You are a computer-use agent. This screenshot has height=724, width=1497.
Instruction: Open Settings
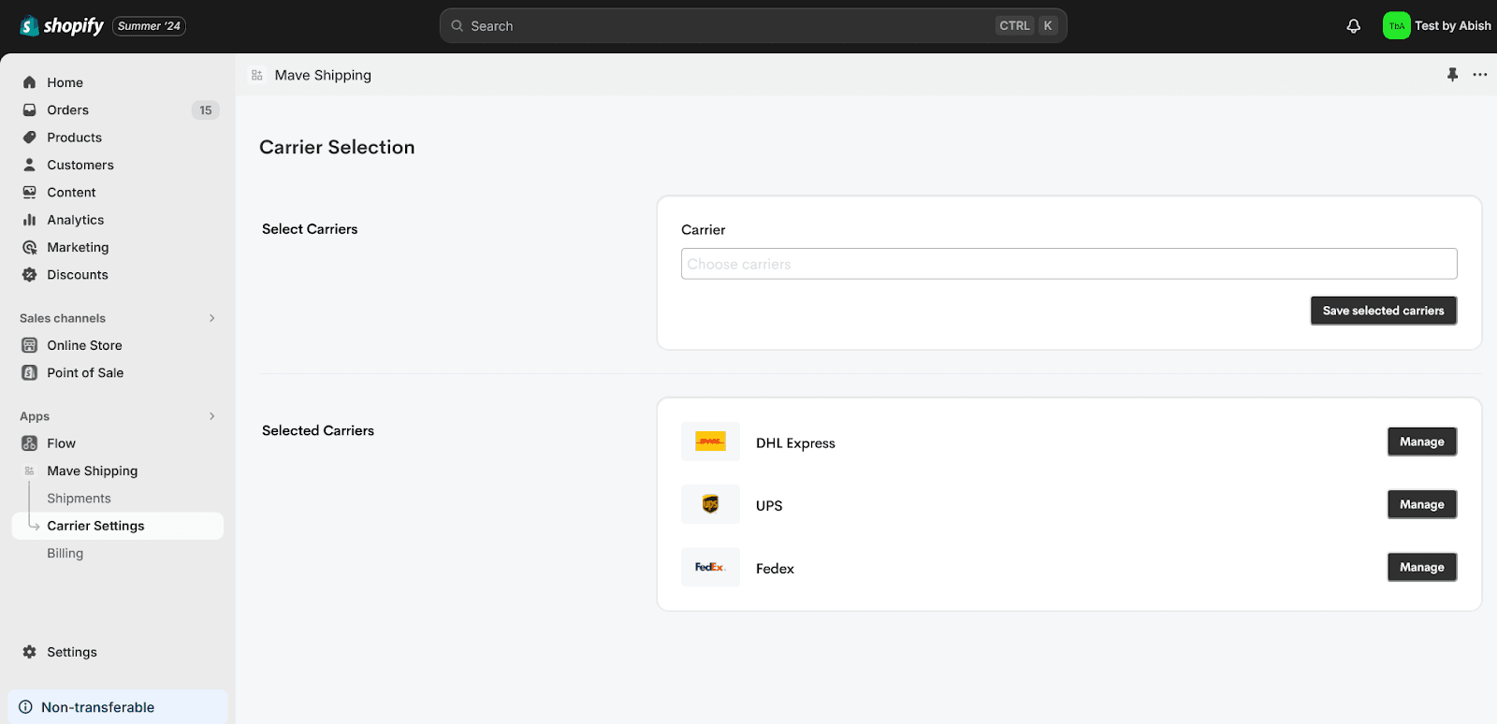[72, 652]
